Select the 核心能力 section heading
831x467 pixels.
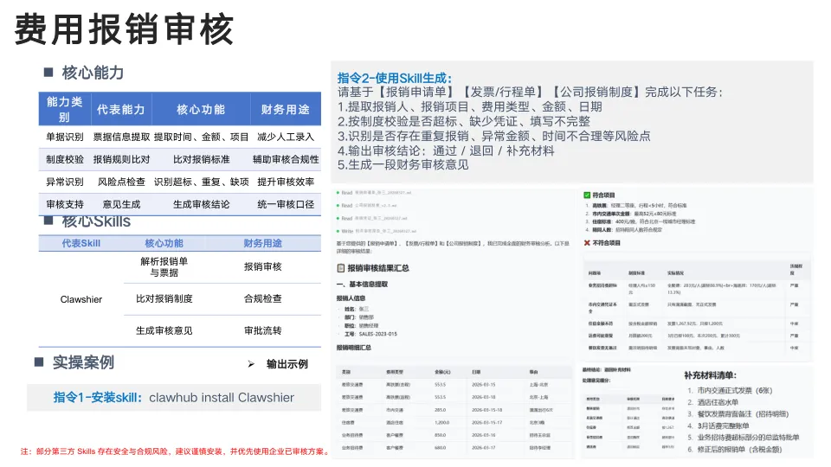tap(93, 73)
